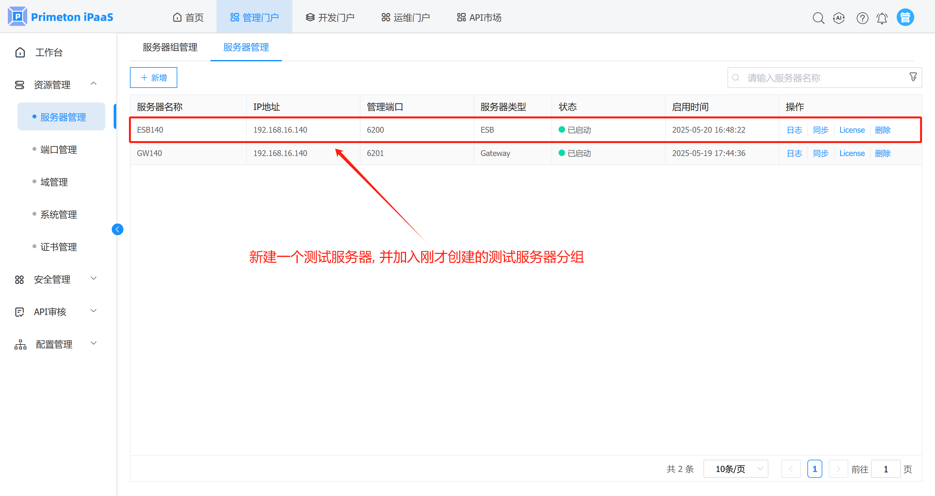Click the Primeton iPaaS logo

pyautogui.click(x=61, y=17)
